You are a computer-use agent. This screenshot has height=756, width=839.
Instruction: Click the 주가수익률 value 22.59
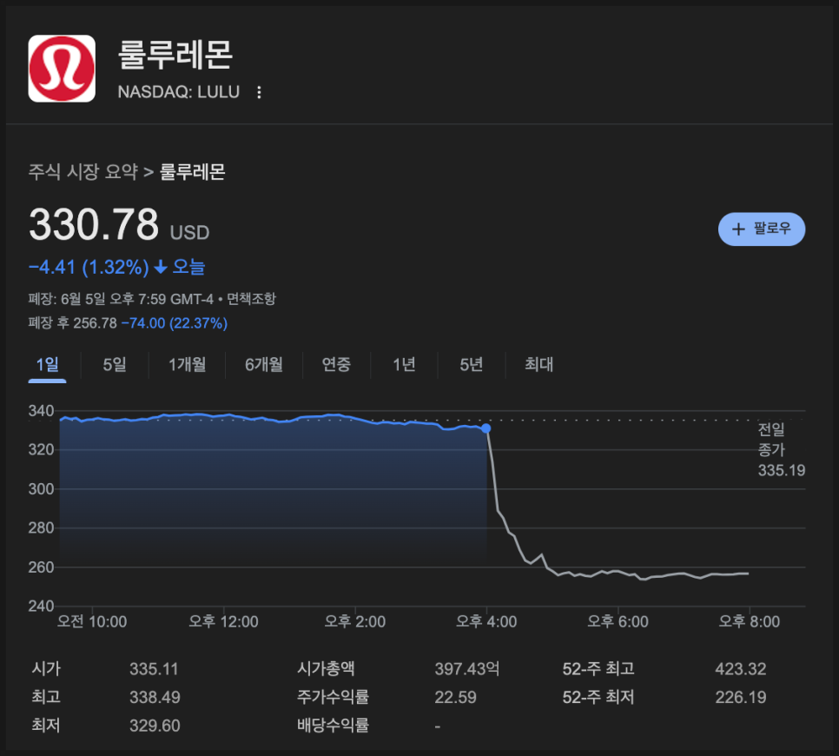point(455,697)
